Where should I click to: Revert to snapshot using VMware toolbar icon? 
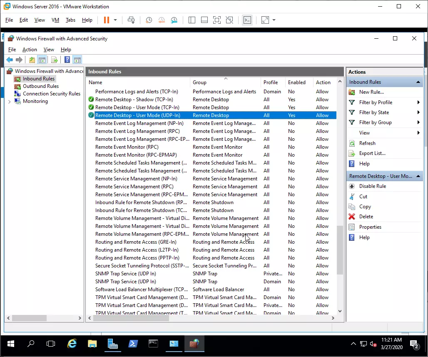point(162,20)
